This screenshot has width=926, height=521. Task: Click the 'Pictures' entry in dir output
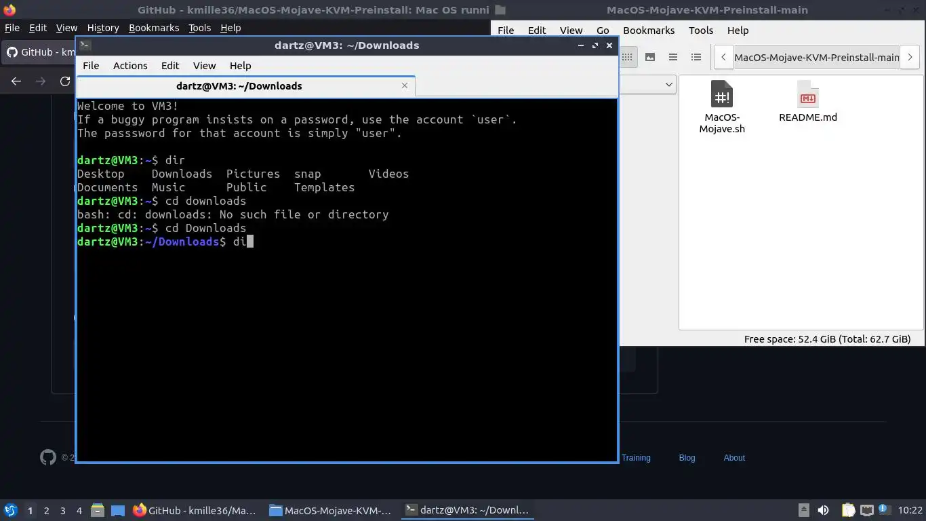[253, 174]
